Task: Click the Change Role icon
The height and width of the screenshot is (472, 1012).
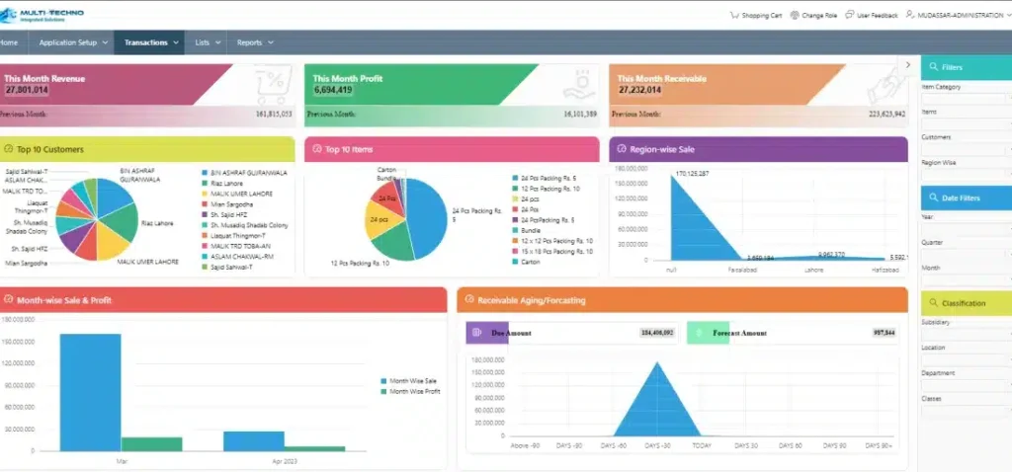Action: 795,16
